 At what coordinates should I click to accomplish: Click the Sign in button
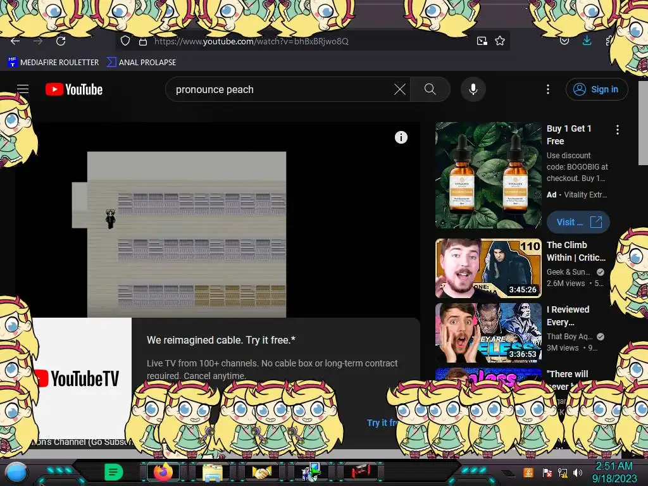[596, 89]
